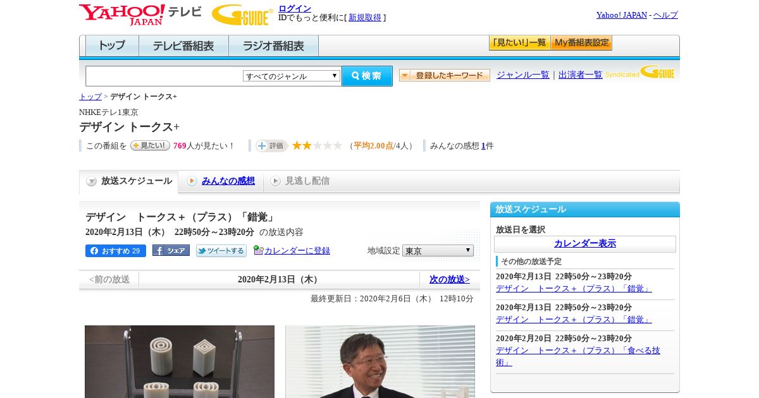Click the G-GUIDE logo in header
This screenshot has height=398, width=759.
[x=242, y=15]
